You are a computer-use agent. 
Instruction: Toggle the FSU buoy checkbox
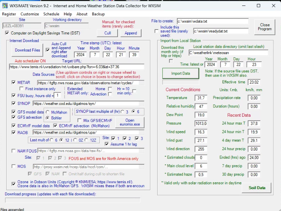click(x=13, y=95)
